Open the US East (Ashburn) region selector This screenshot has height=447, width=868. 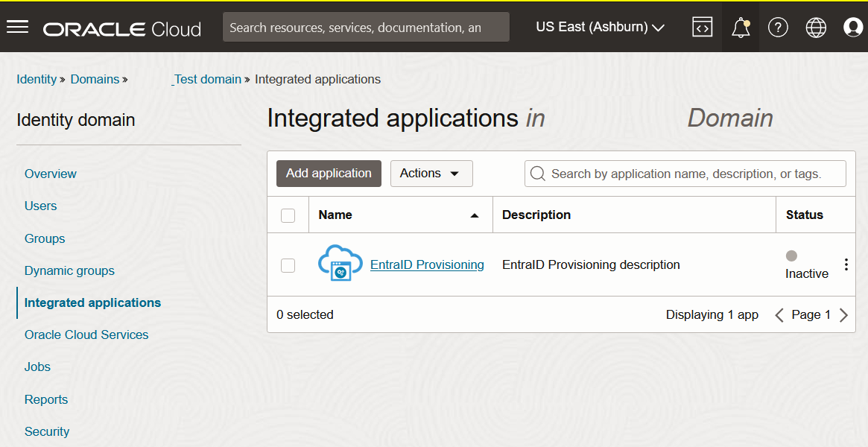(x=600, y=28)
